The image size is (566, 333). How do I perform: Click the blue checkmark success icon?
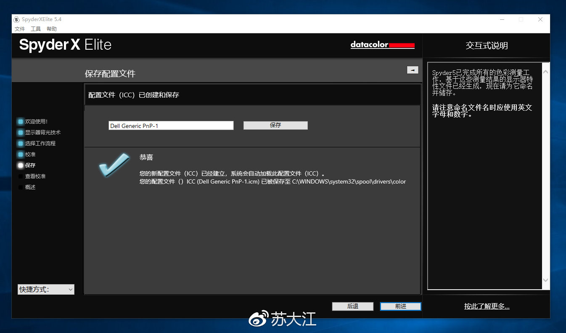pos(114,165)
